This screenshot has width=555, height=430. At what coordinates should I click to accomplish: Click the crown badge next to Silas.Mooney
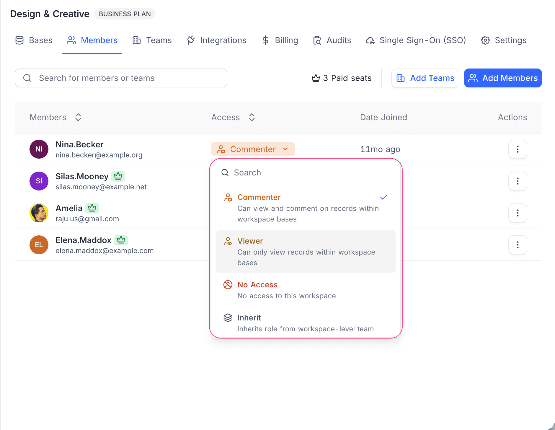(118, 176)
